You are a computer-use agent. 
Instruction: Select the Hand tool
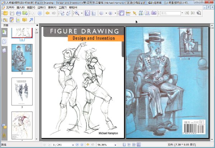[121, 13]
